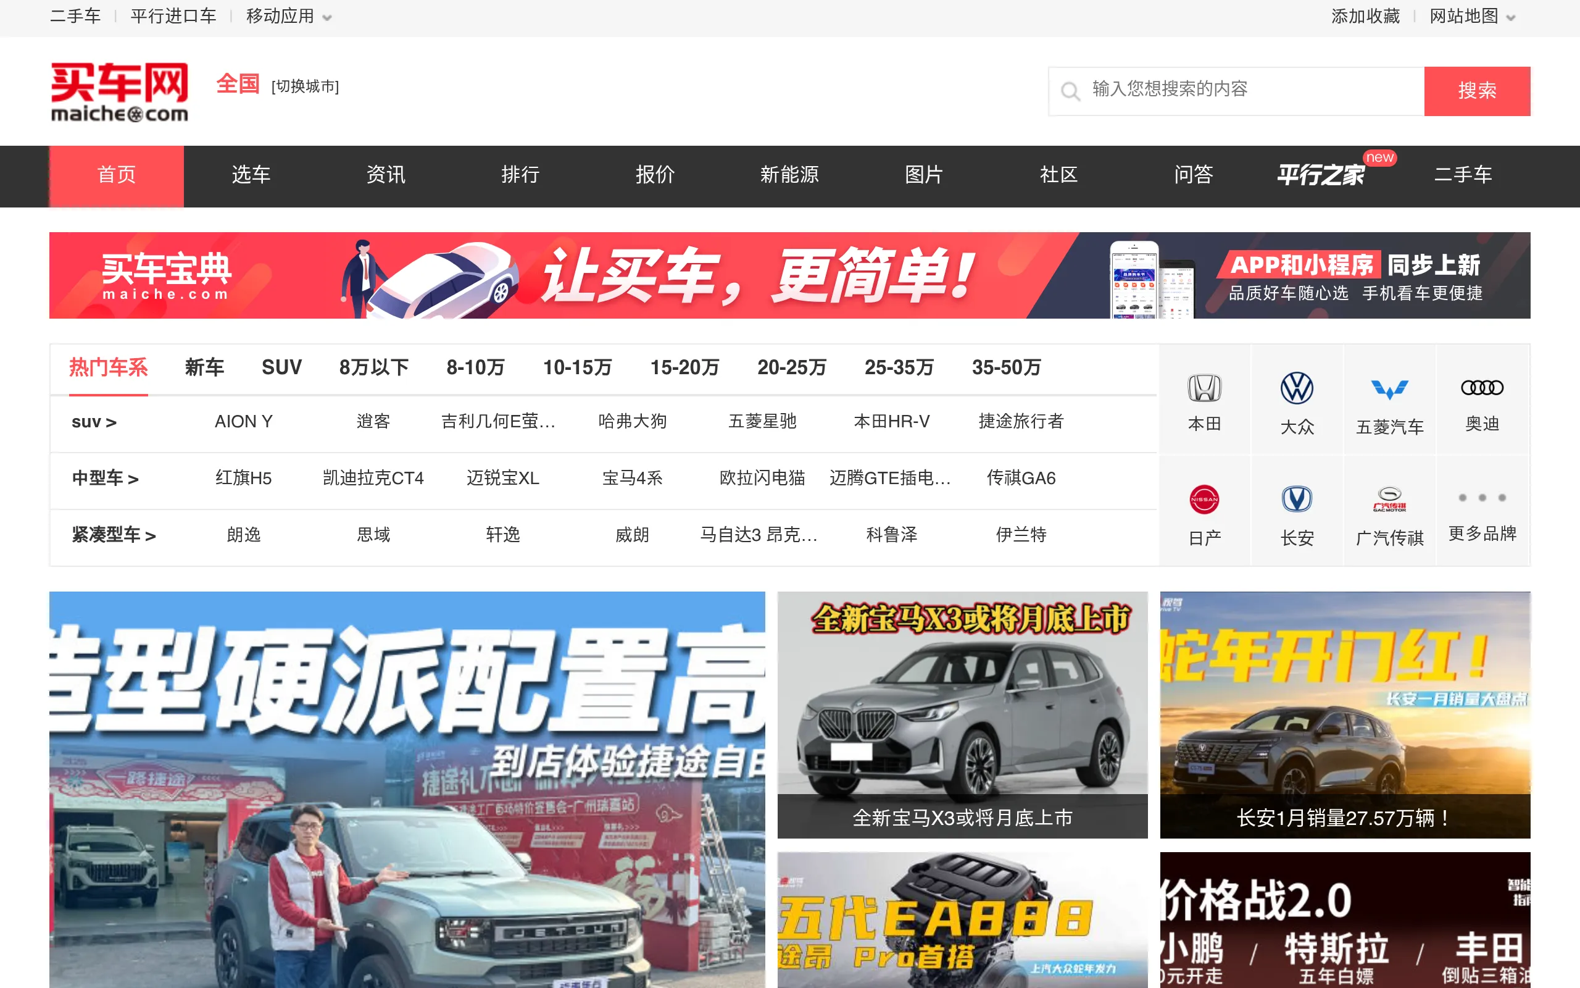
Task: Focus the 输入您想搜索的内容 search field
Action: pos(1236,91)
